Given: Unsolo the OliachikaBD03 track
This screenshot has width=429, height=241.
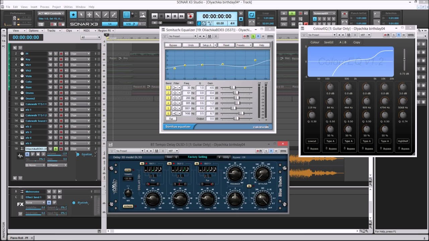Looking at the screenshot, I should pyautogui.click(x=56, y=149).
